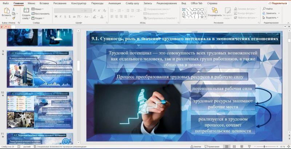The image size is (291, 149).
Task: Open the Анимация ribbon tab
Action: coord(114,3)
